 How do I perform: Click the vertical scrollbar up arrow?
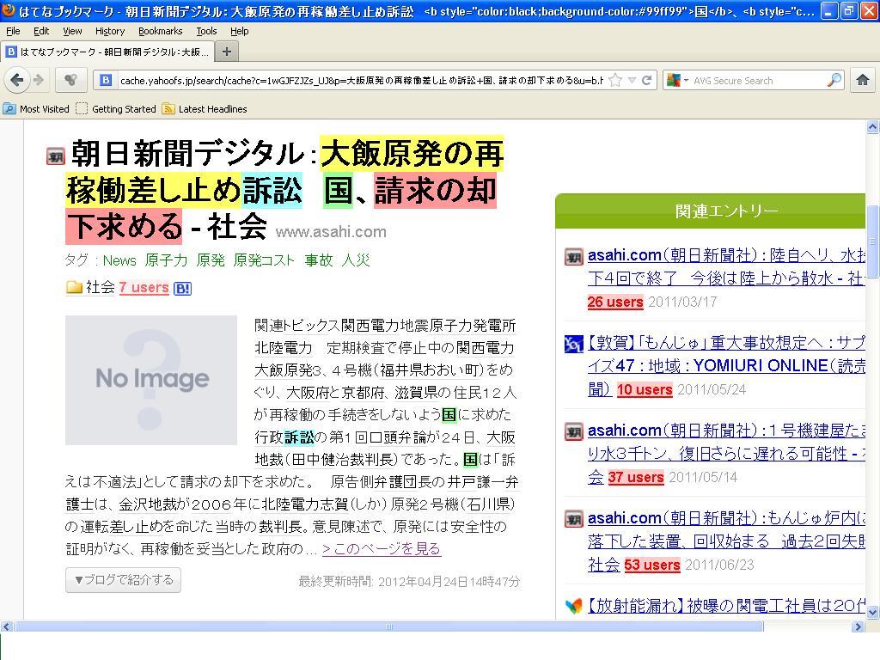(x=873, y=127)
